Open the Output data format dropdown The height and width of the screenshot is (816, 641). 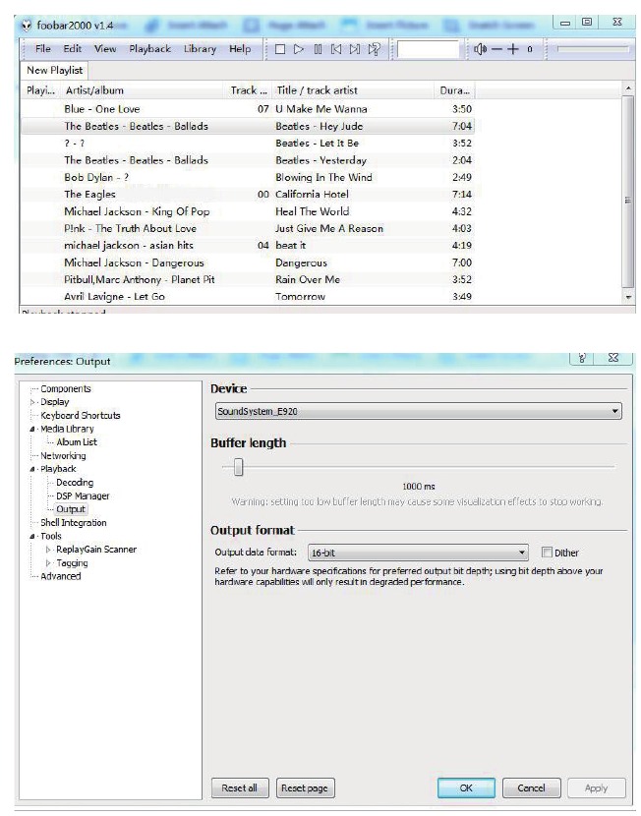[x=418, y=553]
